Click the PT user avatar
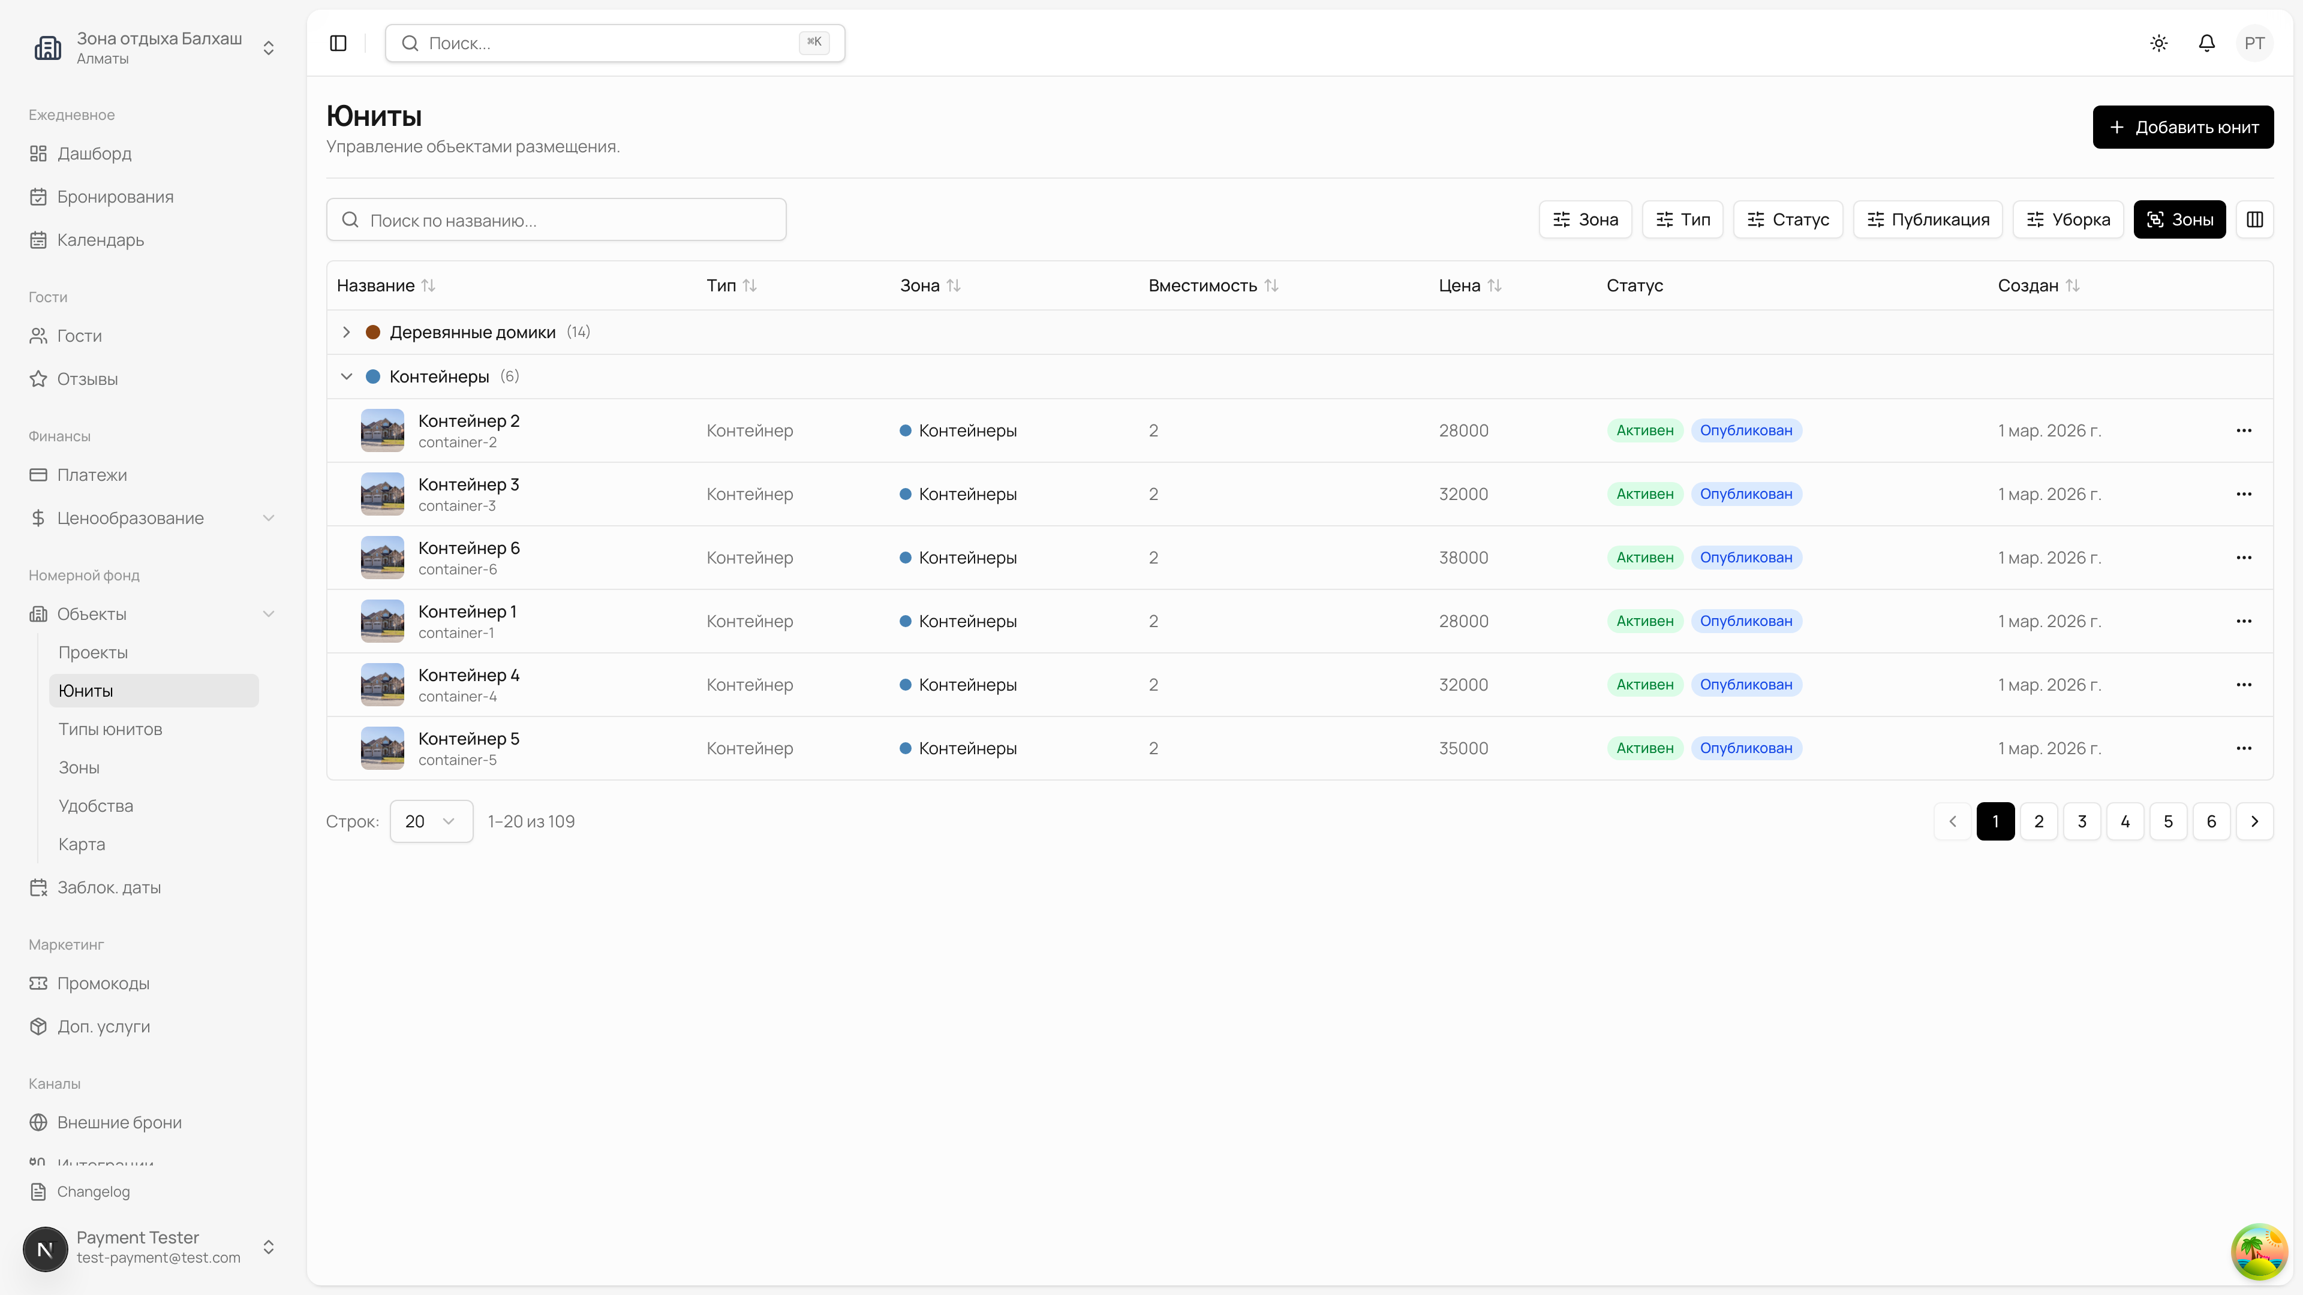Screen dimensions: 2303x1295 tap(2254, 43)
